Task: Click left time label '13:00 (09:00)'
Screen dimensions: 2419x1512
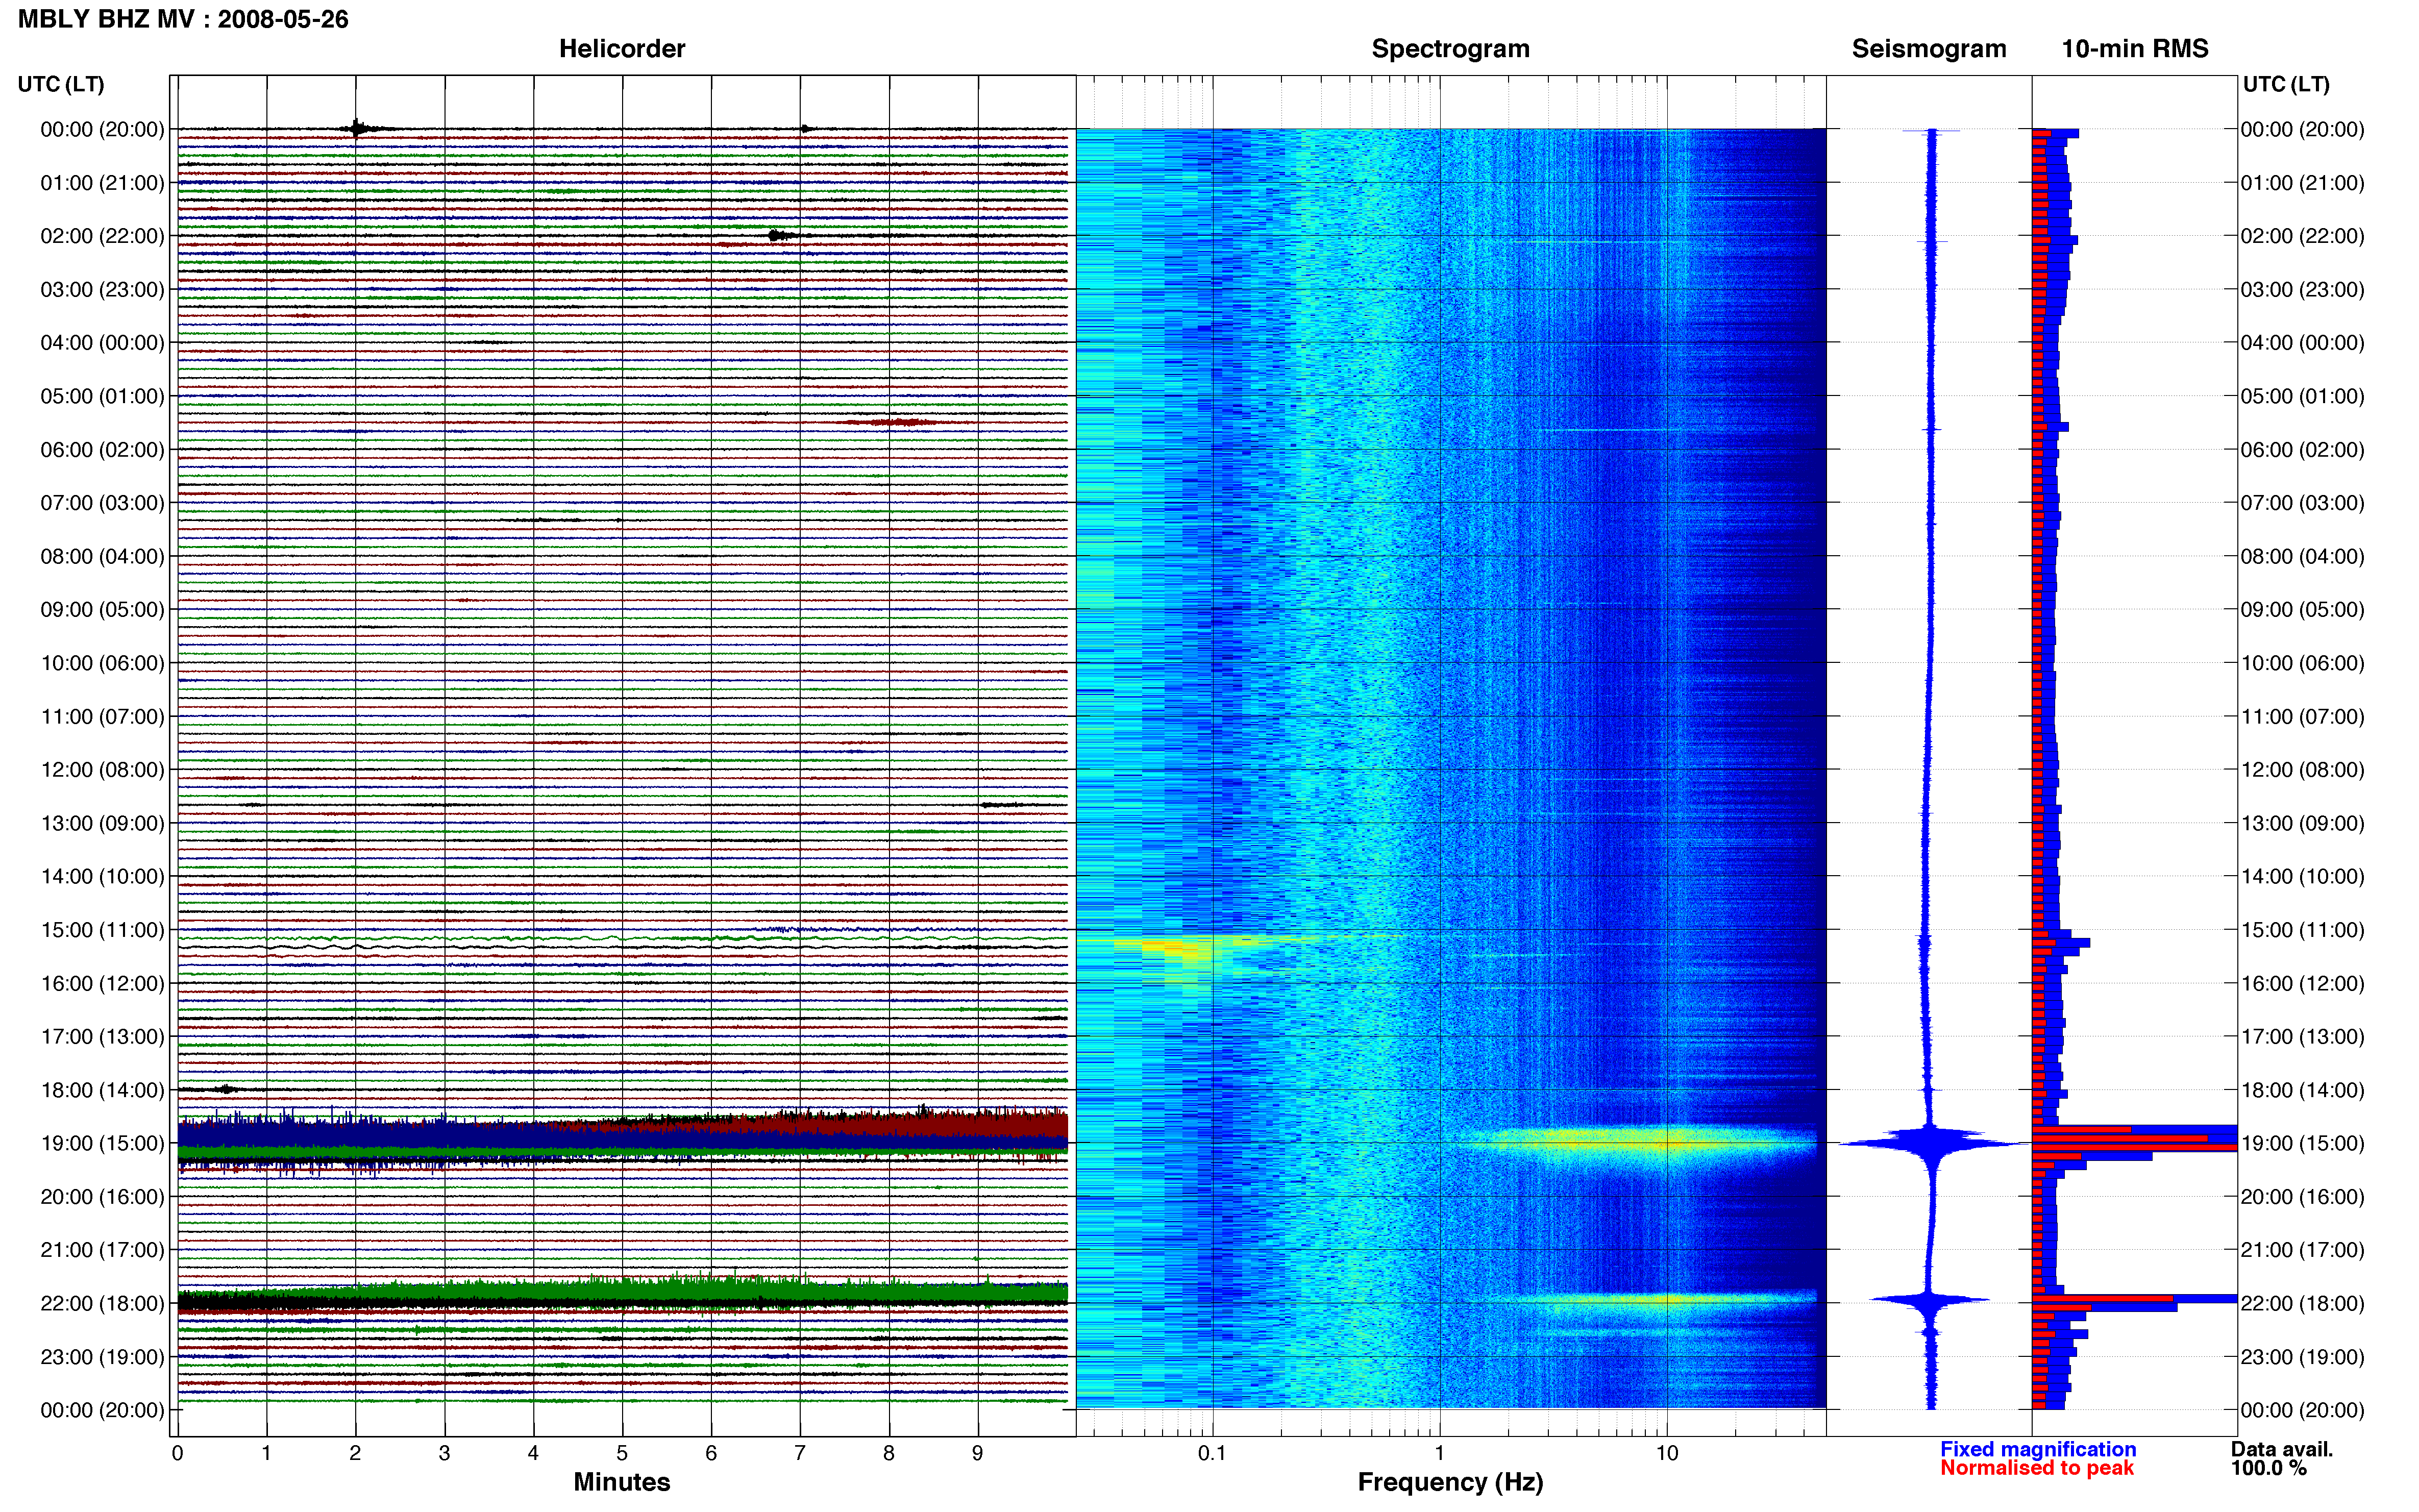Action: (102, 823)
